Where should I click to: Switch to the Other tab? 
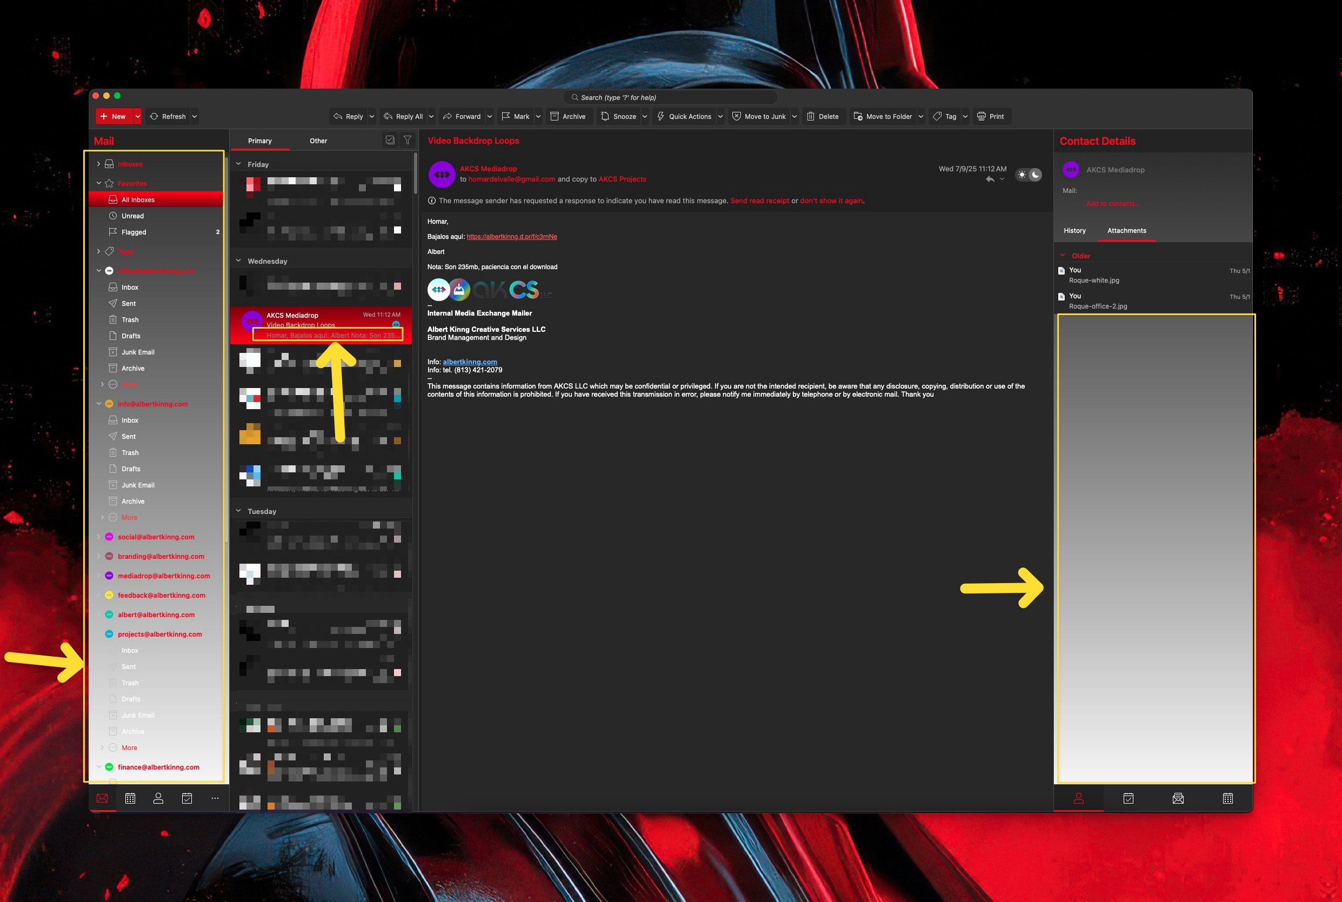pos(318,141)
